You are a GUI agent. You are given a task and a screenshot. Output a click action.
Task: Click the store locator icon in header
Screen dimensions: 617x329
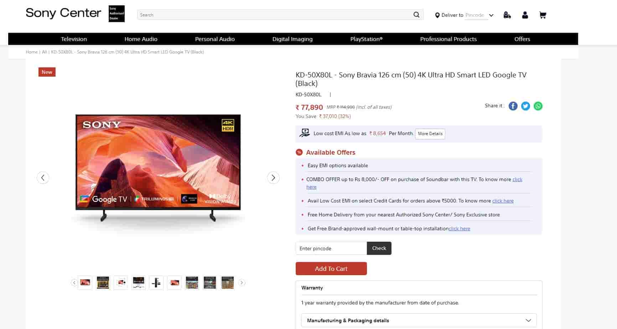pos(507,15)
